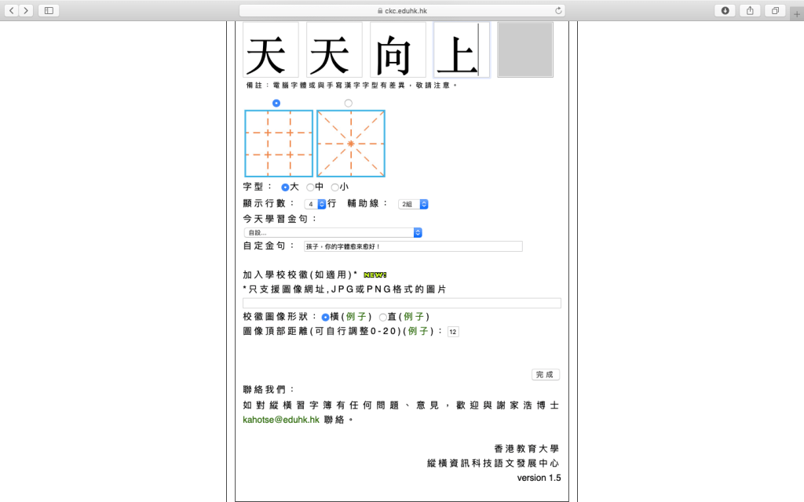Select 直 vertical school badge shape
804x502 pixels.
coord(383,317)
